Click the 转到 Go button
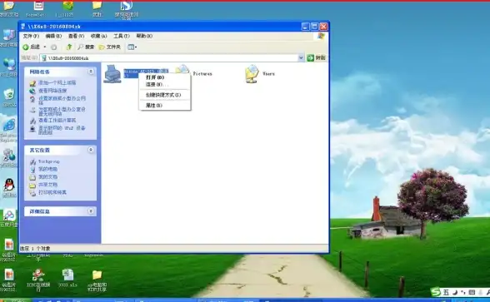The width and height of the screenshot is (490, 302). [317, 57]
